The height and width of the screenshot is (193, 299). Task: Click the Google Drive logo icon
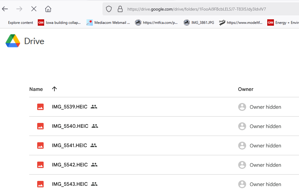[x=13, y=41]
